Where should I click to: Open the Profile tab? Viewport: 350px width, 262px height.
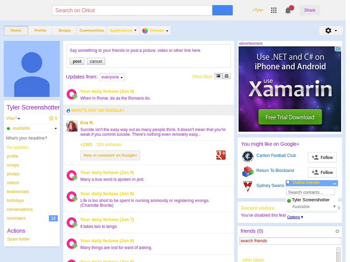[x=40, y=30]
